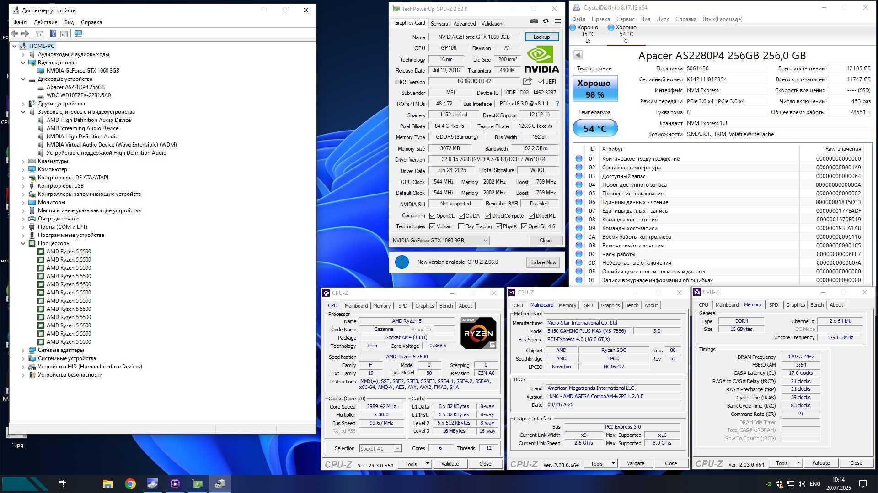Toggle the OpenCL checkbox
The image size is (878, 493).
(x=432, y=216)
